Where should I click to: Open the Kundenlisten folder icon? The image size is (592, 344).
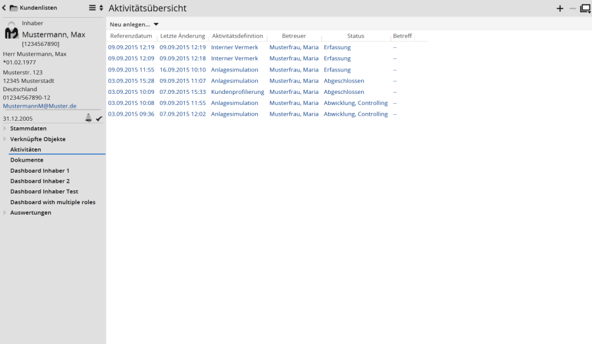(13, 8)
